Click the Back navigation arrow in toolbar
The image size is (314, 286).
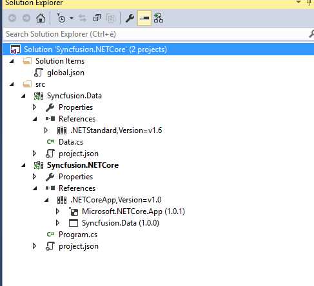click(x=12, y=18)
